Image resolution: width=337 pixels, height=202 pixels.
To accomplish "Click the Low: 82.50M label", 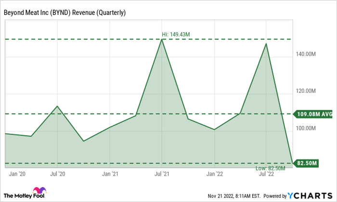I will 271,168.
